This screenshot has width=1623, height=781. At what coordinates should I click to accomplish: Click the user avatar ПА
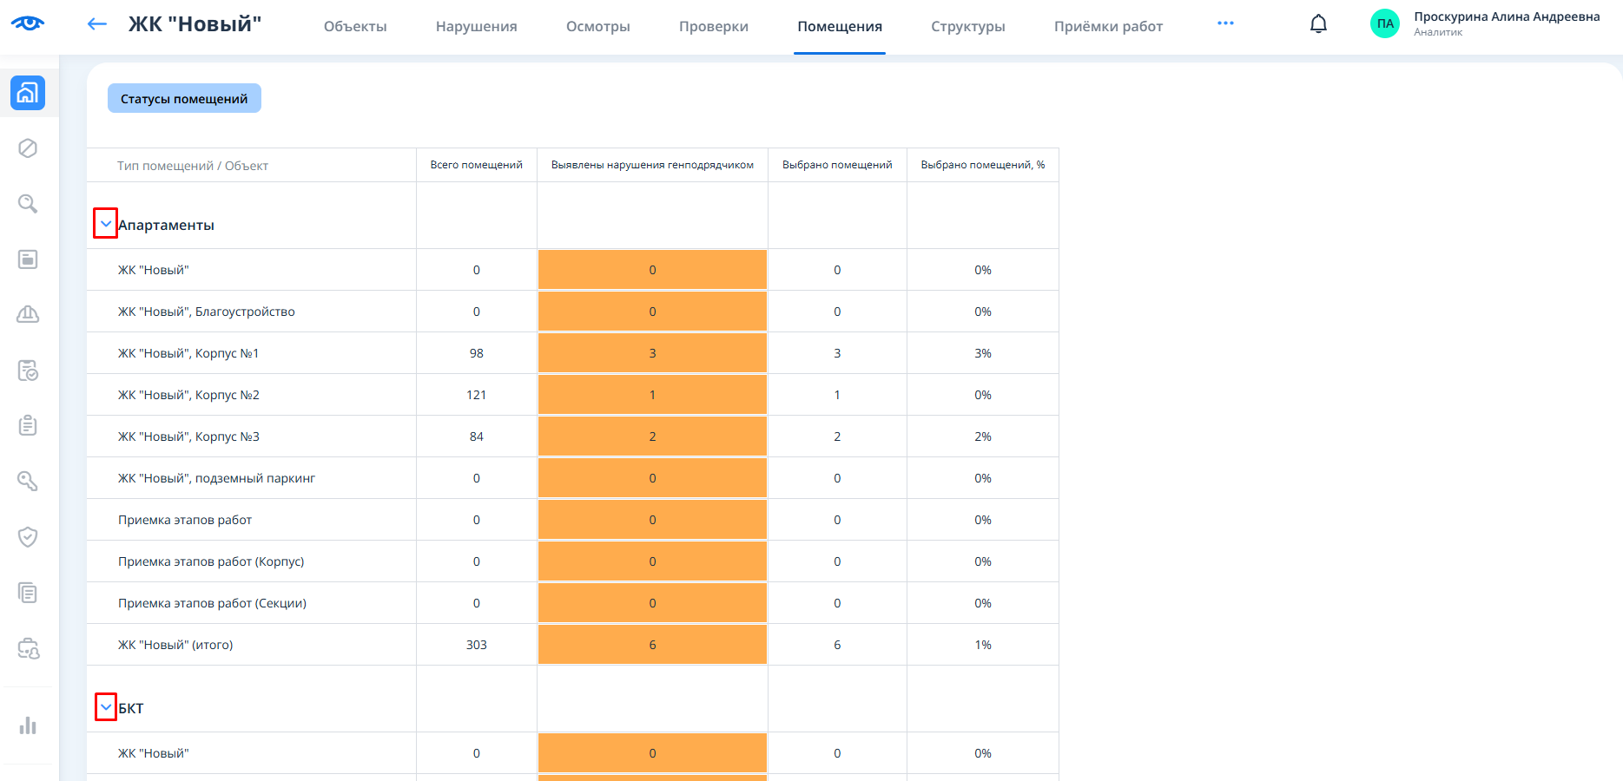[1384, 24]
